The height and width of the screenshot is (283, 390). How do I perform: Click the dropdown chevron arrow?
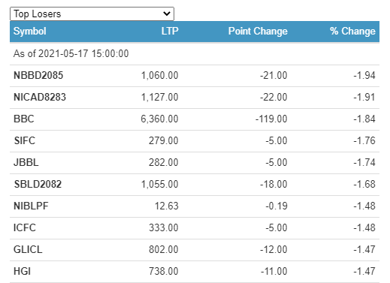tap(167, 14)
